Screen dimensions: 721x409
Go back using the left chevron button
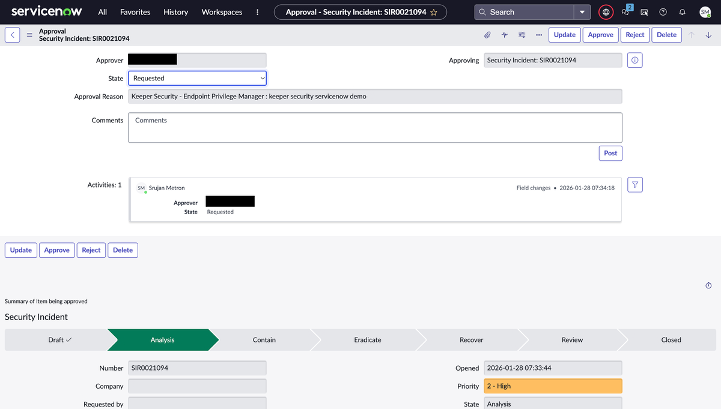13,35
